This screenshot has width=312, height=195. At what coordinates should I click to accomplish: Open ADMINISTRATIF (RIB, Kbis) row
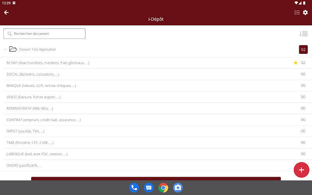pyautogui.click(x=156, y=108)
